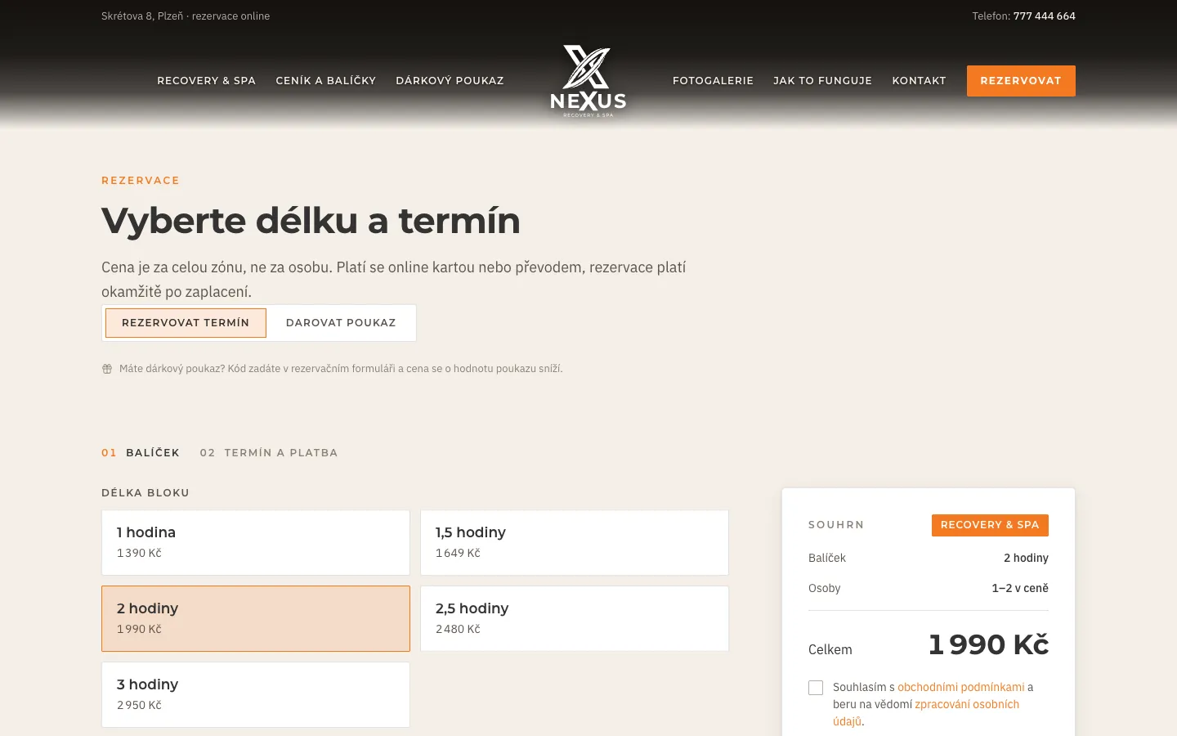Click the gift icon beside voucher note
Image resolution: width=1177 pixels, height=736 pixels.
(107, 369)
